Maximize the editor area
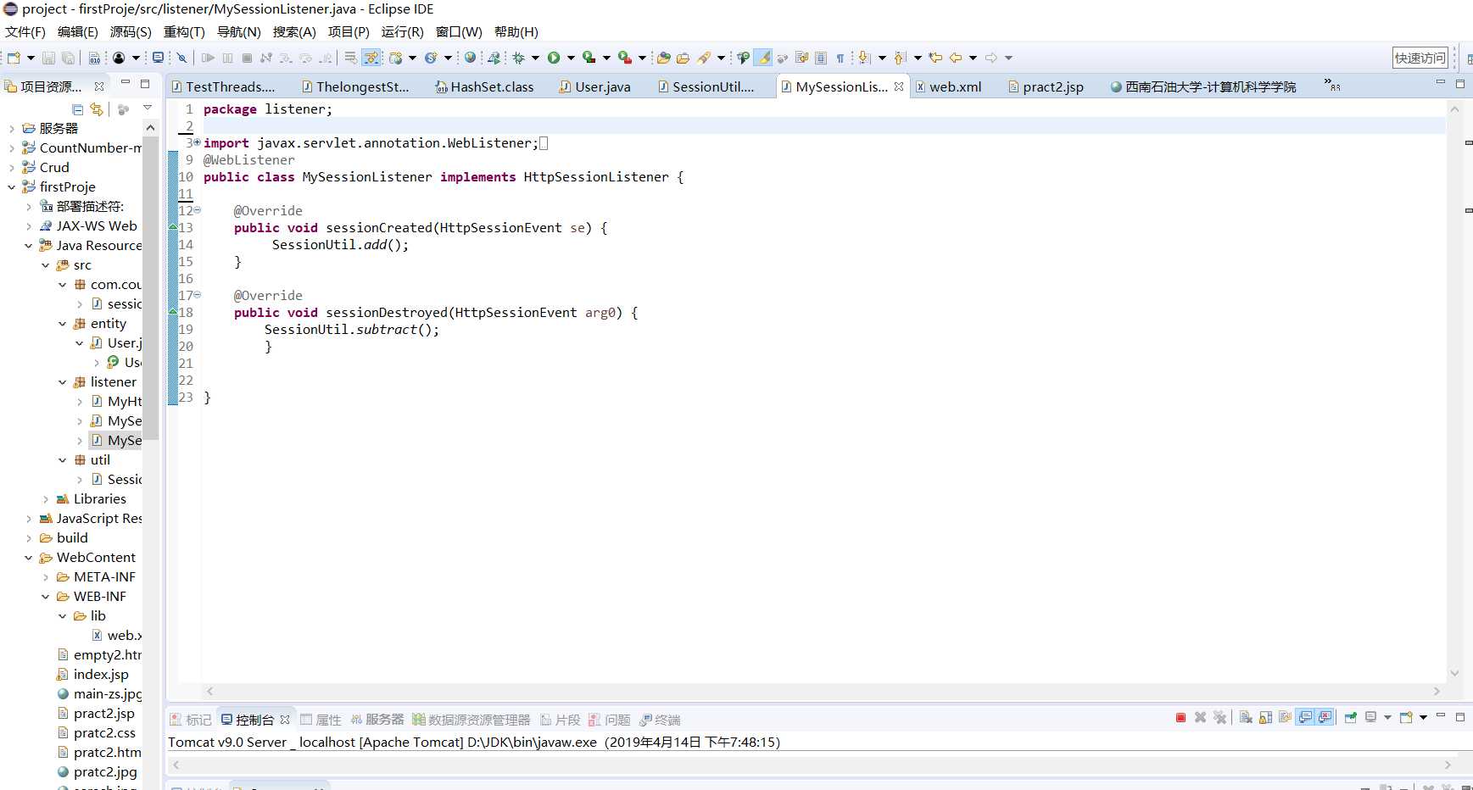The height and width of the screenshot is (790, 1473). [x=1460, y=83]
